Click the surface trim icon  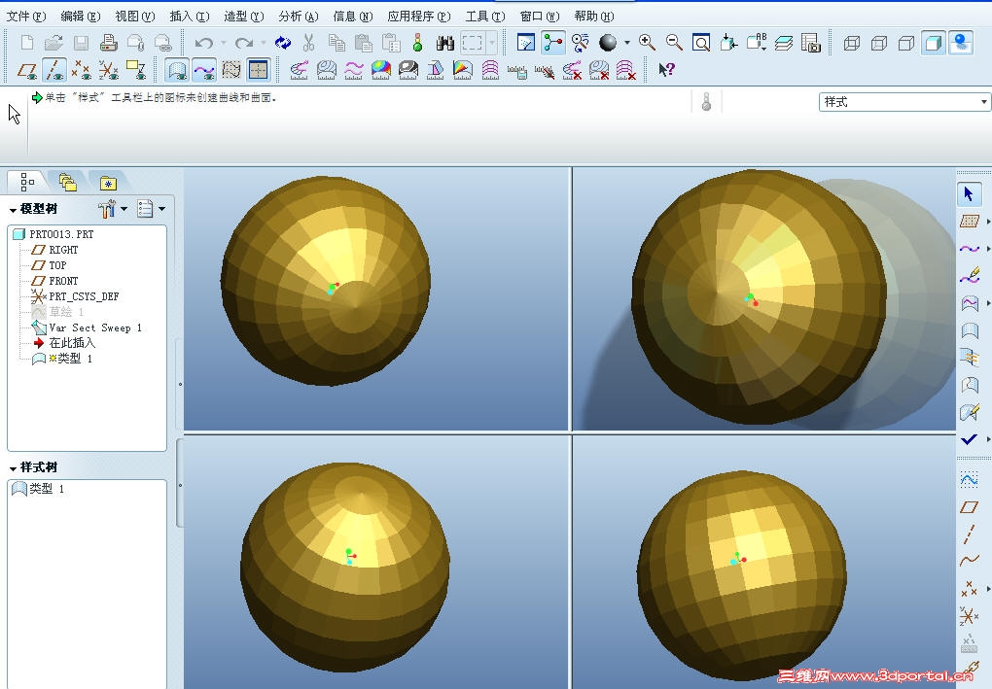pyautogui.click(x=969, y=384)
